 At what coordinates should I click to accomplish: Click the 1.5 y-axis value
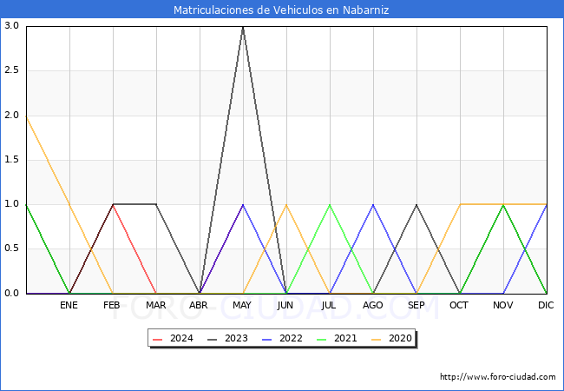tap(11, 160)
